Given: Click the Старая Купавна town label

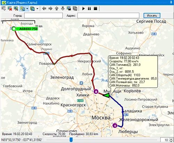Looking at the screenshot, I should pos(155,106).
